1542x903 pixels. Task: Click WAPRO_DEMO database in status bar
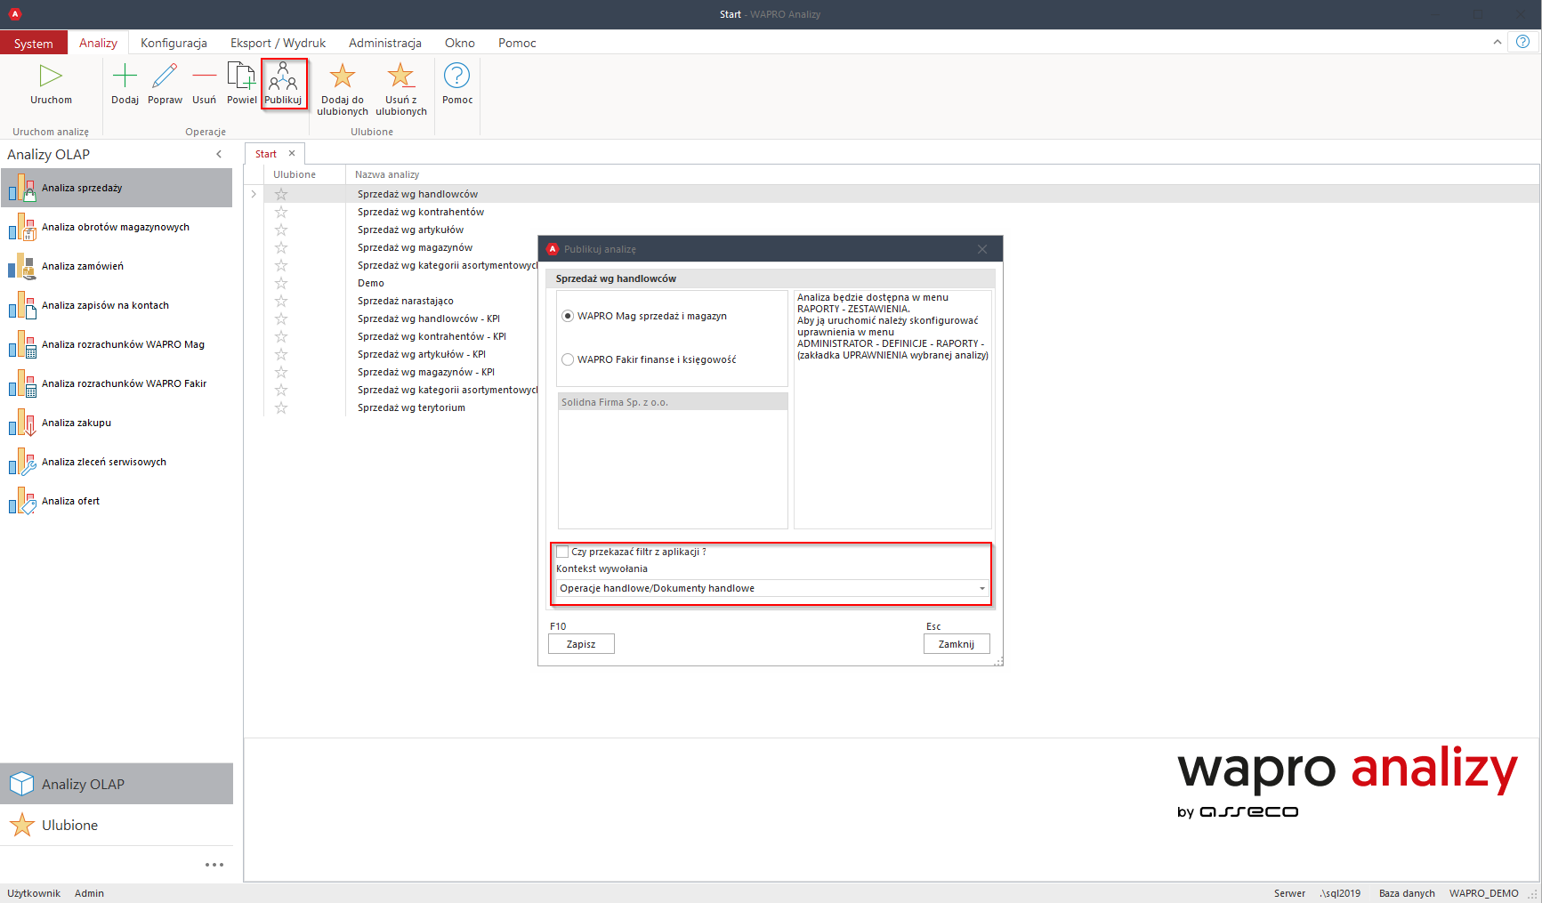tap(1483, 893)
